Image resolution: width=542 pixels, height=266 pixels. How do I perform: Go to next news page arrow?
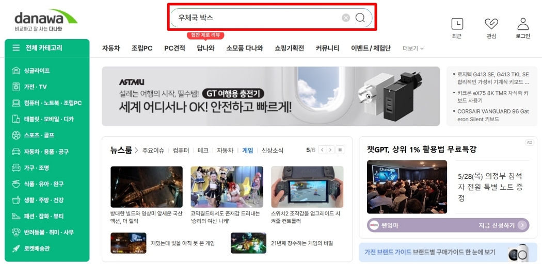point(330,150)
